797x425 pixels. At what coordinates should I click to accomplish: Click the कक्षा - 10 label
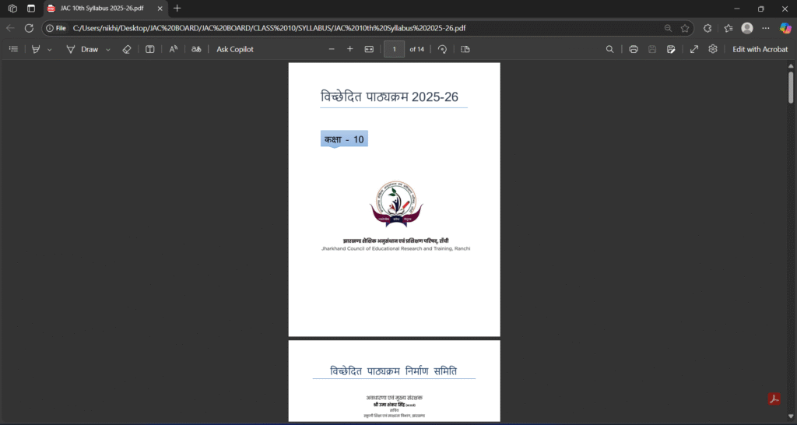344,139
